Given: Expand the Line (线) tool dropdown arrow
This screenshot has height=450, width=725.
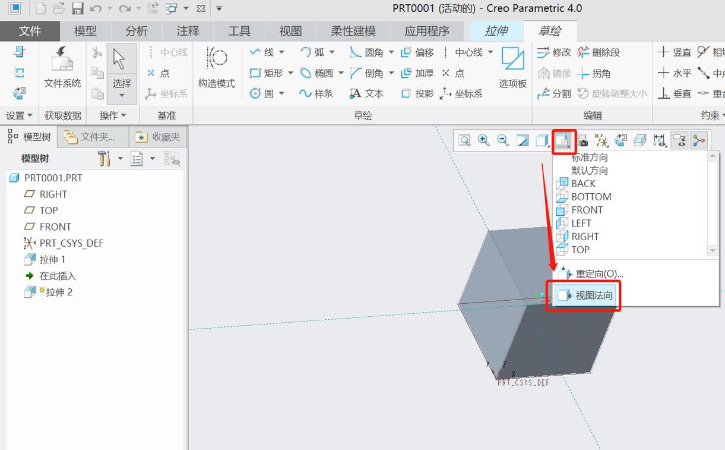Looking at the screenshot, I should pyautogui.click(x=281, y=52).
